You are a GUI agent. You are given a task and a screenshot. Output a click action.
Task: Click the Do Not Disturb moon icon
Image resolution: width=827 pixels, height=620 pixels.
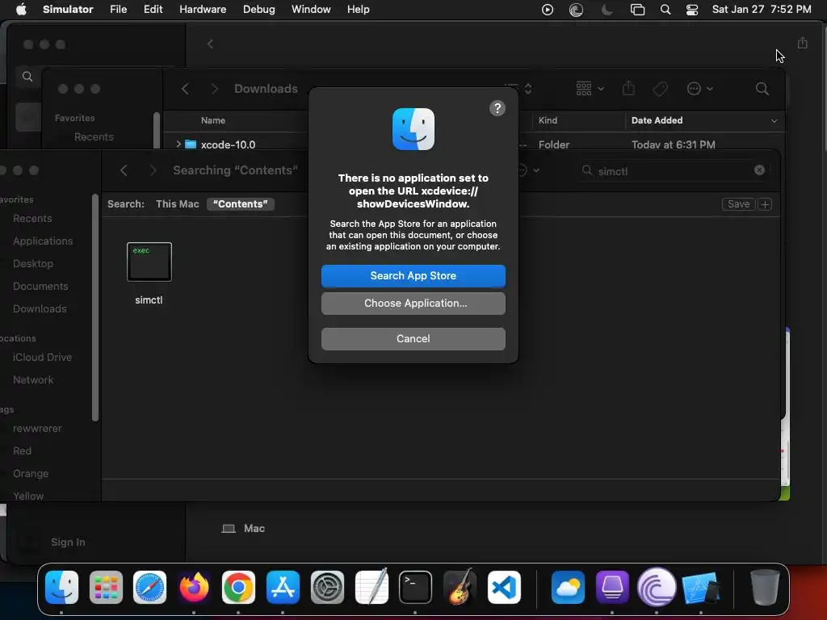click(x=607, y=10)
